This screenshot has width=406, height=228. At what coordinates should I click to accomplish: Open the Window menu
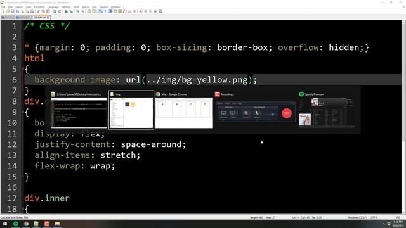click(115, 7)
